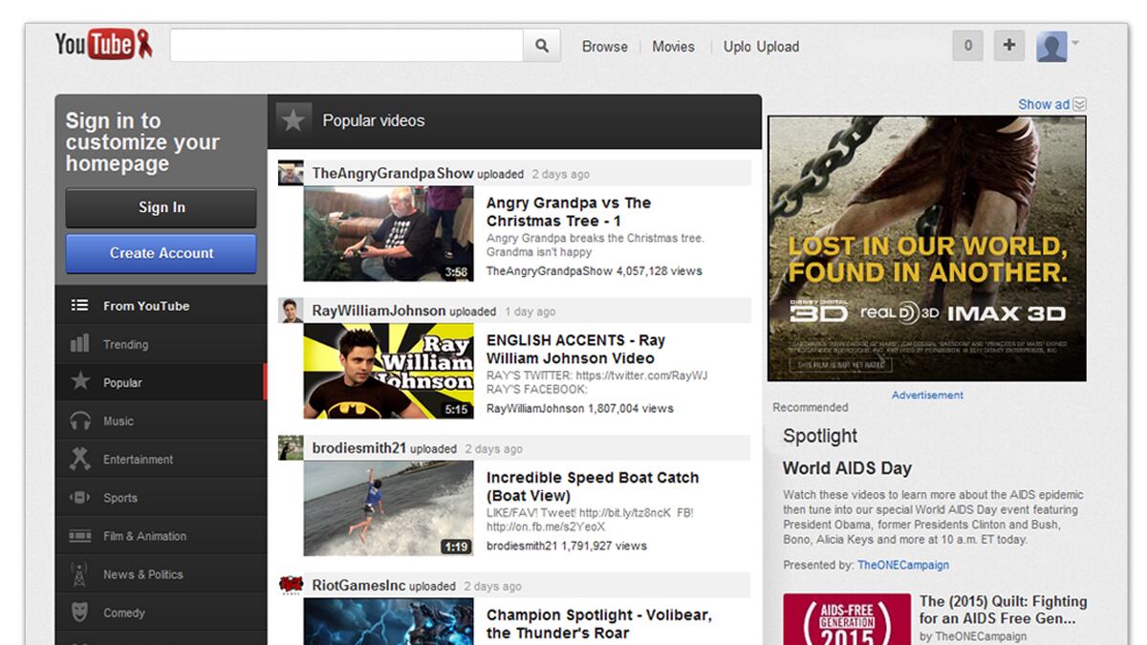Open the profile avatar dropdown arrow
This screenshot has width=1147, height=645.
1075,45
